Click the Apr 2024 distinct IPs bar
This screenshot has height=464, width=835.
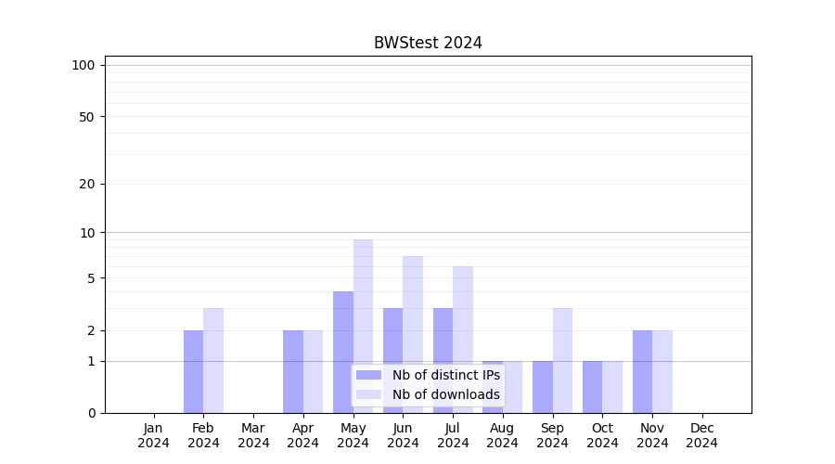coord(293,371)
